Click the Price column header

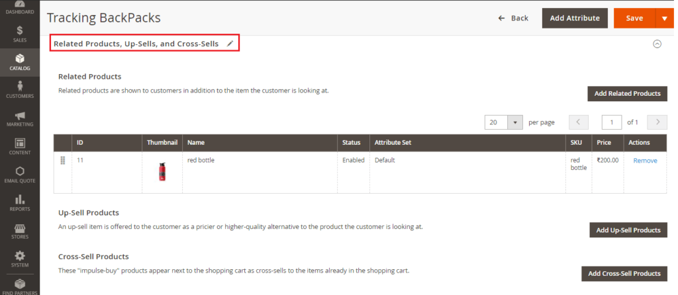click(x=608, y=142)
